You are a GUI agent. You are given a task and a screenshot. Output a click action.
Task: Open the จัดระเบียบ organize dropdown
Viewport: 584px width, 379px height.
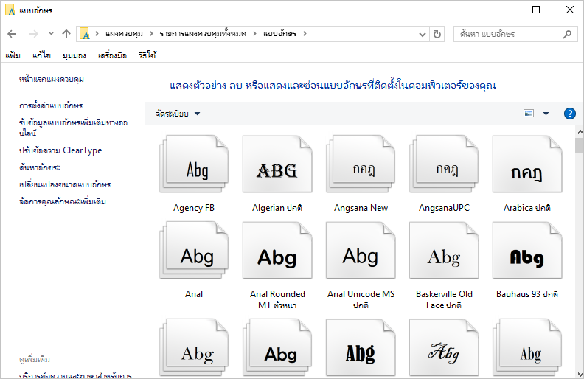[178, 114]
